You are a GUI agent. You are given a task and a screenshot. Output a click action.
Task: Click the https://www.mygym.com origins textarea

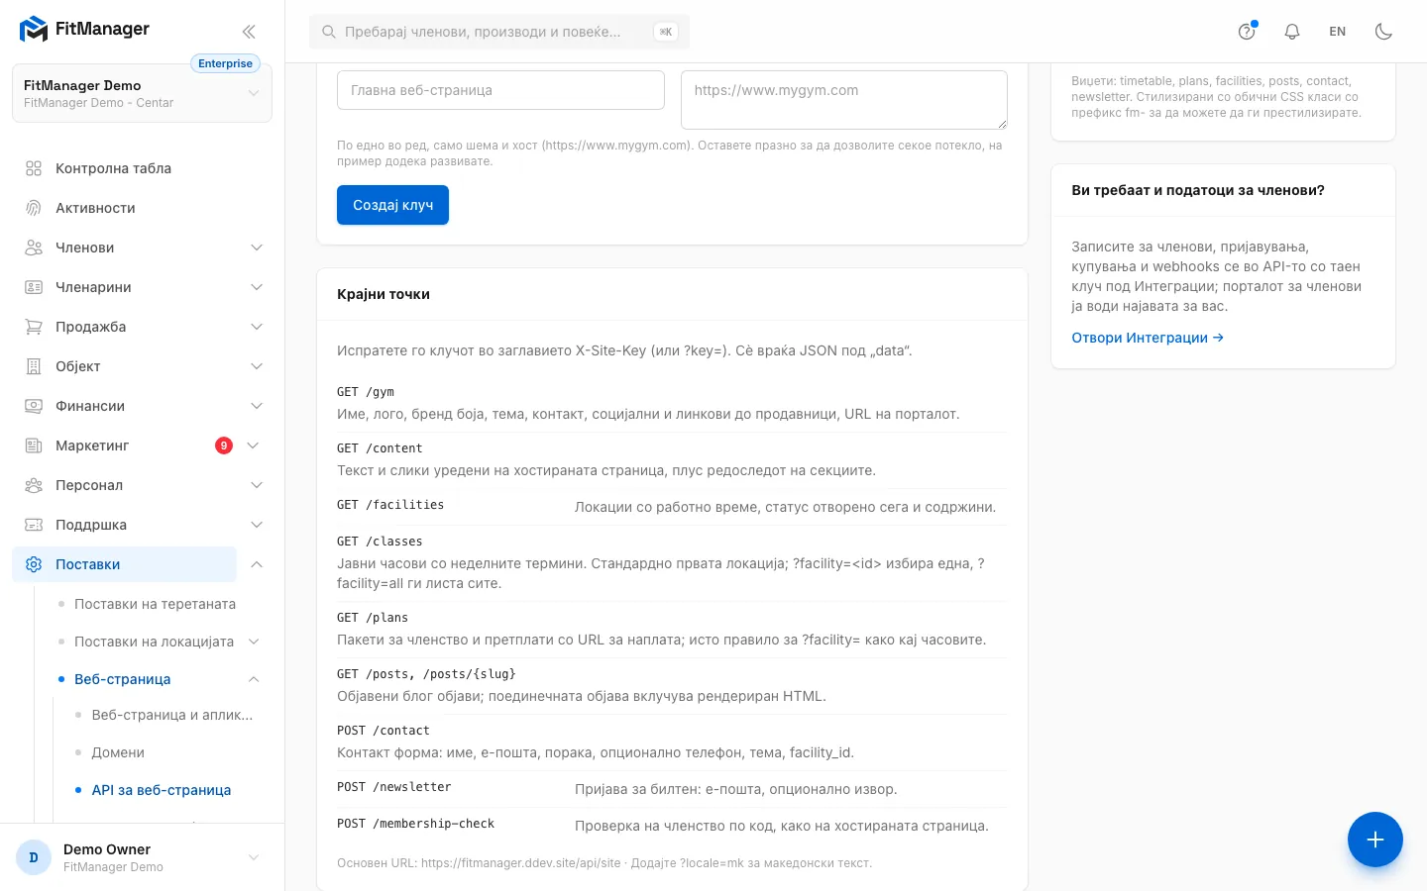[x=844, y=100]
